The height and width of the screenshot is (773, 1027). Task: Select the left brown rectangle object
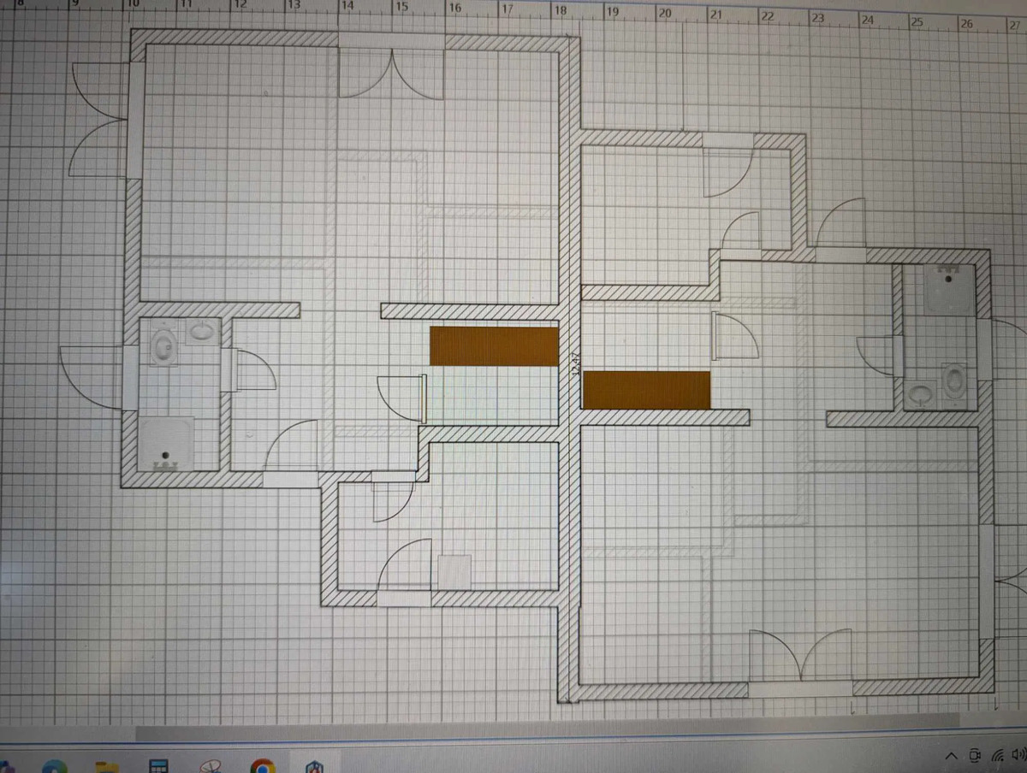click(494, 346)
